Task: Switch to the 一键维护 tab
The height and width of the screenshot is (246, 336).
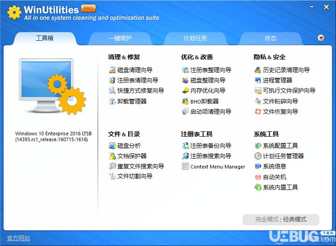Action: (120, 39)
